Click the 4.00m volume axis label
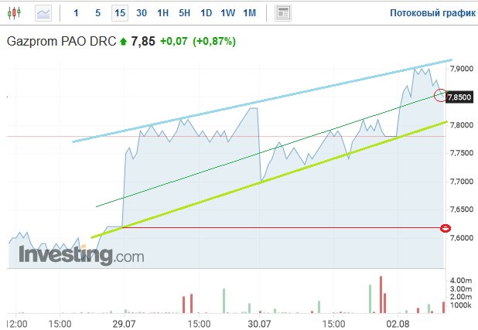This screenshot has width=478, height=330. [461, 281]
